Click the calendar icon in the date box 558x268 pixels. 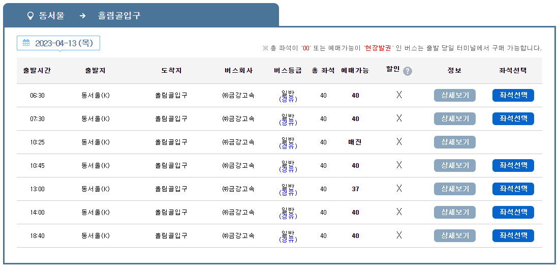click(26, 43)
